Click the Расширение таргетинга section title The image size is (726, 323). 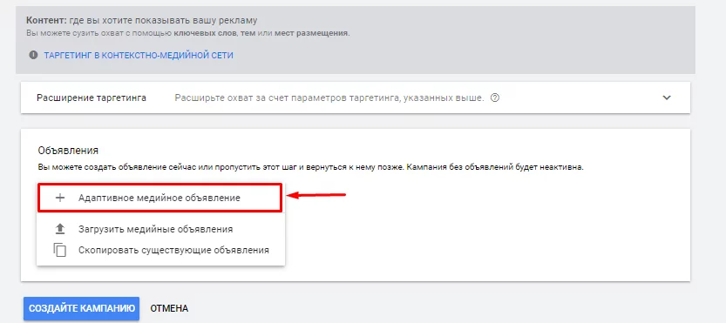[92, 98]
